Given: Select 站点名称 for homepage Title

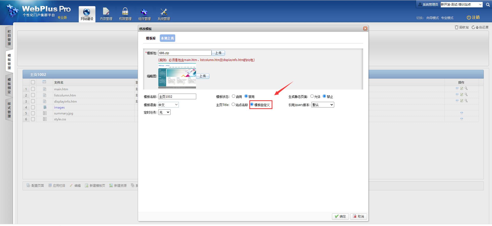Looking at the screenshot, I should (233, 104).
